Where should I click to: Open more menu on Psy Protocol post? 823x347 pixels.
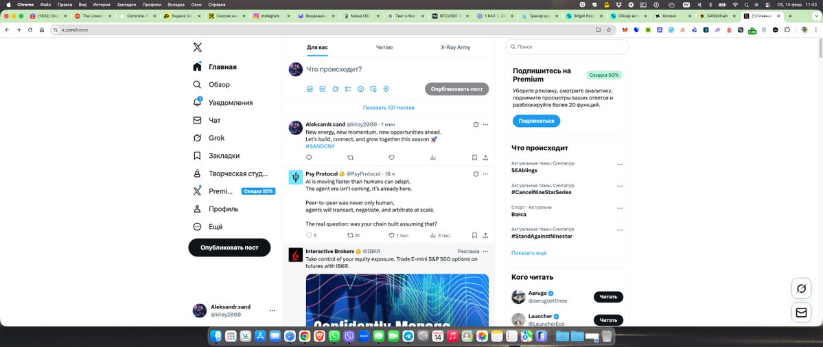[x=485, y=173]
